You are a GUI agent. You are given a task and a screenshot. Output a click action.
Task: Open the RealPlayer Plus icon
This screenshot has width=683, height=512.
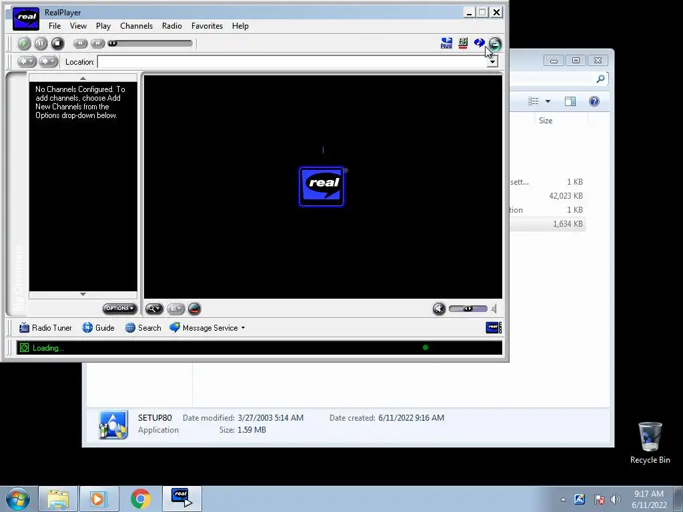coord(446,43)
